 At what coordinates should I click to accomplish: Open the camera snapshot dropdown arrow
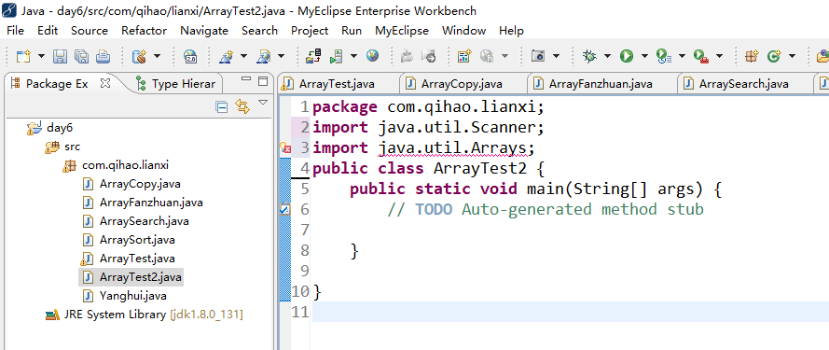pos(556,56)
